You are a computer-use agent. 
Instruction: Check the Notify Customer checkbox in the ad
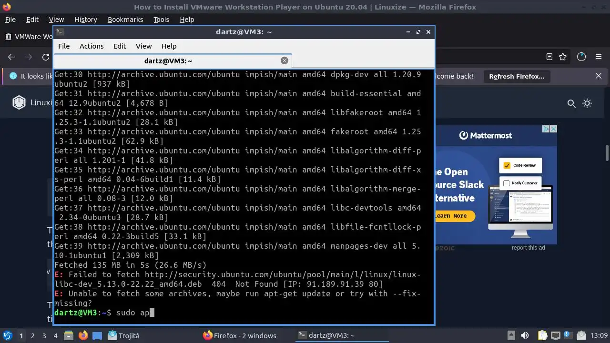pyautogui.click(x=507, y=183)
